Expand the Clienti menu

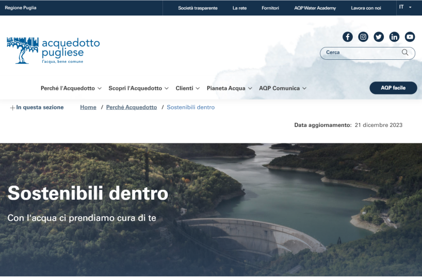coord(188,88)
